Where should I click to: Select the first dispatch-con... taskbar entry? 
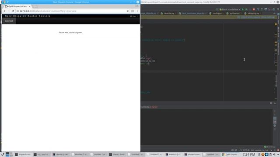pos(23,154)
